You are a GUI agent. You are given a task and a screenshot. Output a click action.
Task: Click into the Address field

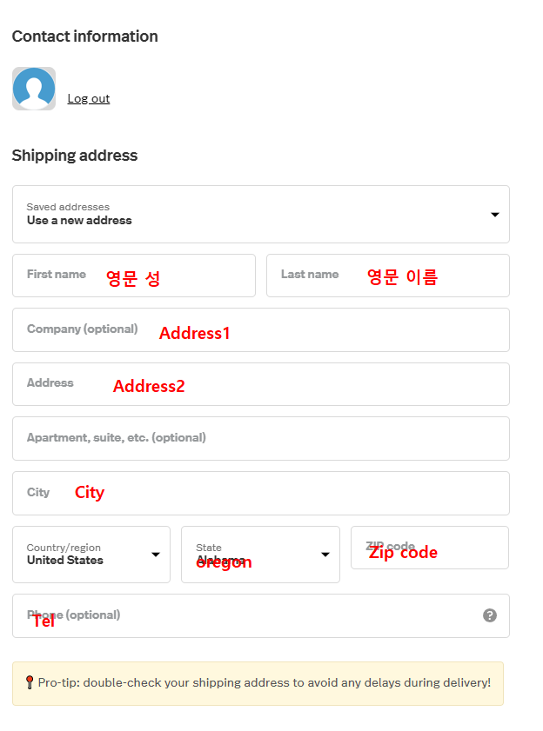(261, 384)
